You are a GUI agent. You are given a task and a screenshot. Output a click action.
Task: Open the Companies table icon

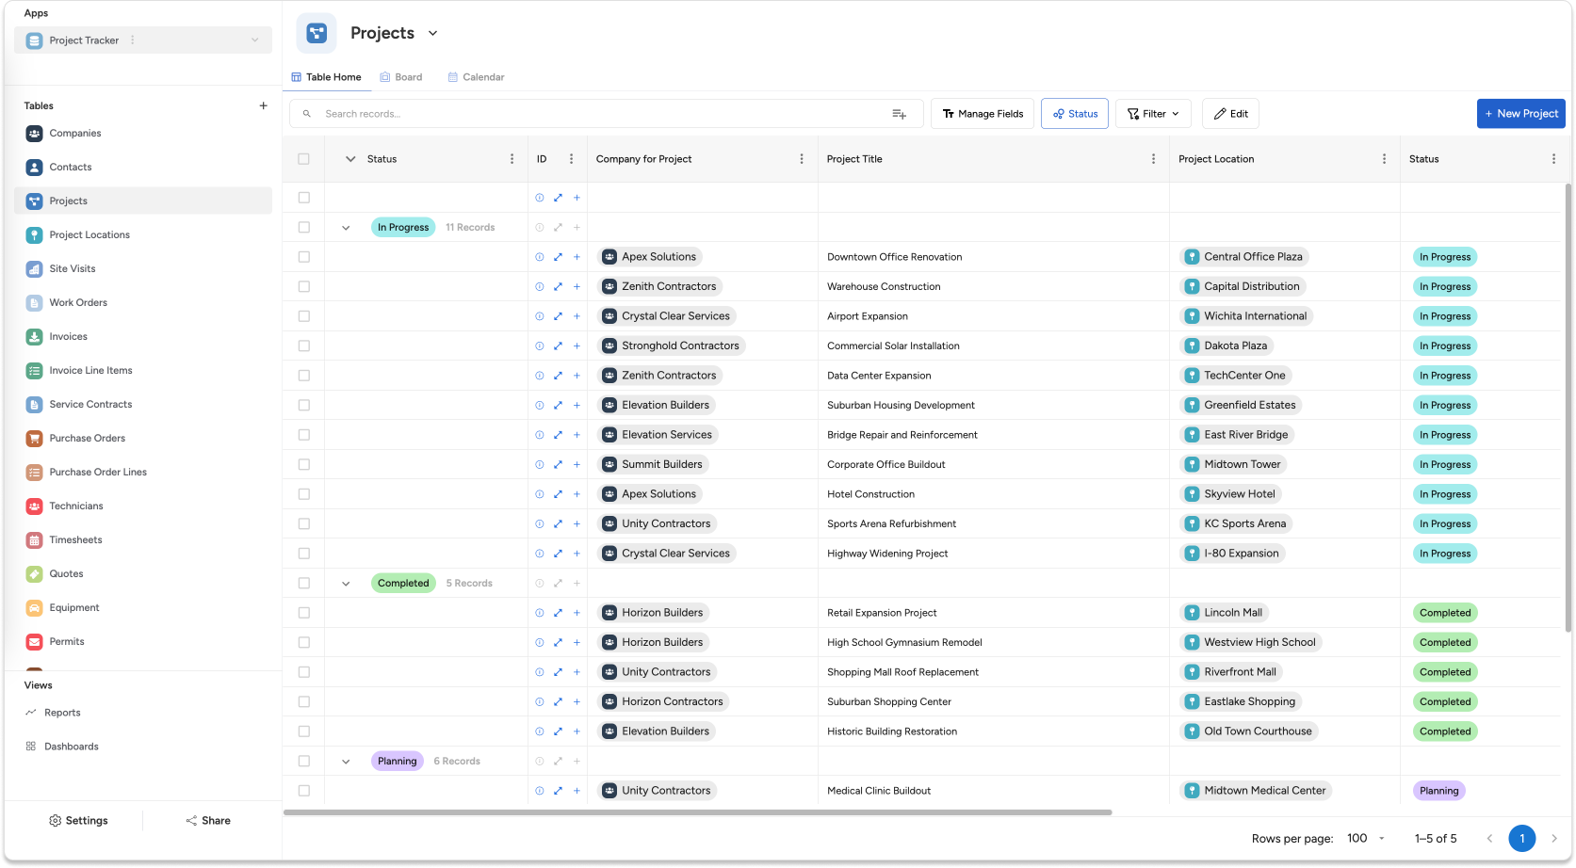point(34,134)
